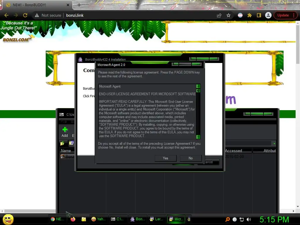Open File Explorer from taskbar
Screen dimensions: 300x225
point(83,219)
